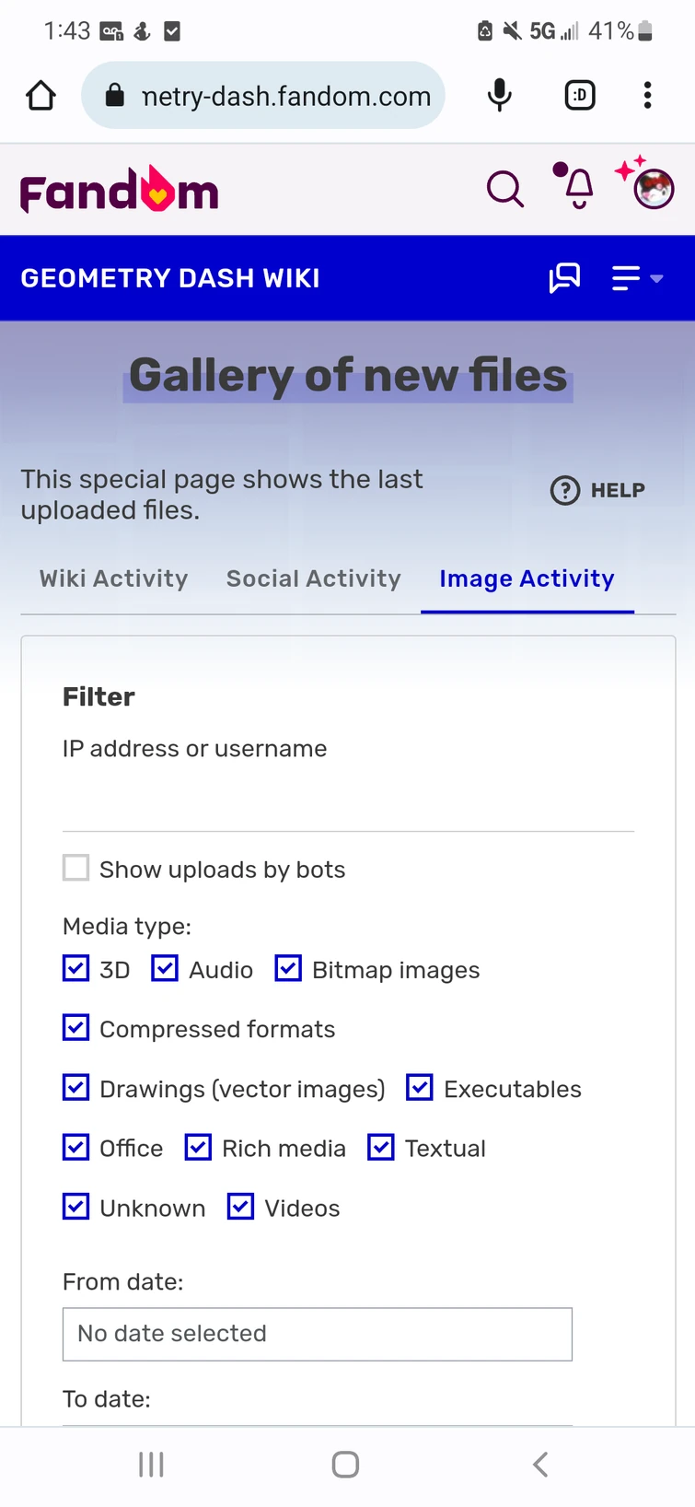This screenshot has width=695, height=1507.
Task: Click the Fandom logo
Action: [x=118, y=190]
